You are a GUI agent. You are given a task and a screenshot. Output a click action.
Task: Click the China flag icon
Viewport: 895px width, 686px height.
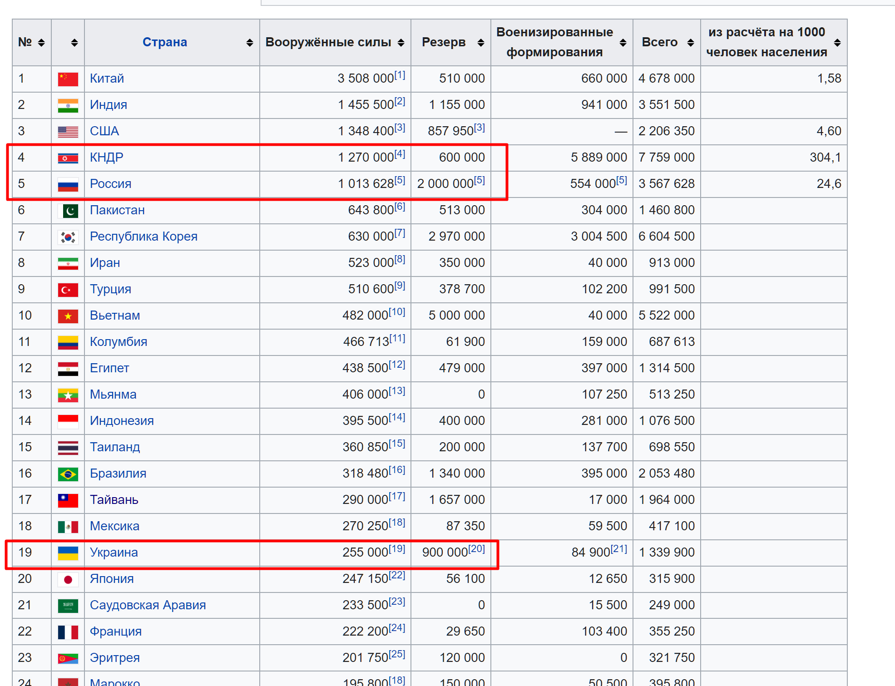coord(68,79)
